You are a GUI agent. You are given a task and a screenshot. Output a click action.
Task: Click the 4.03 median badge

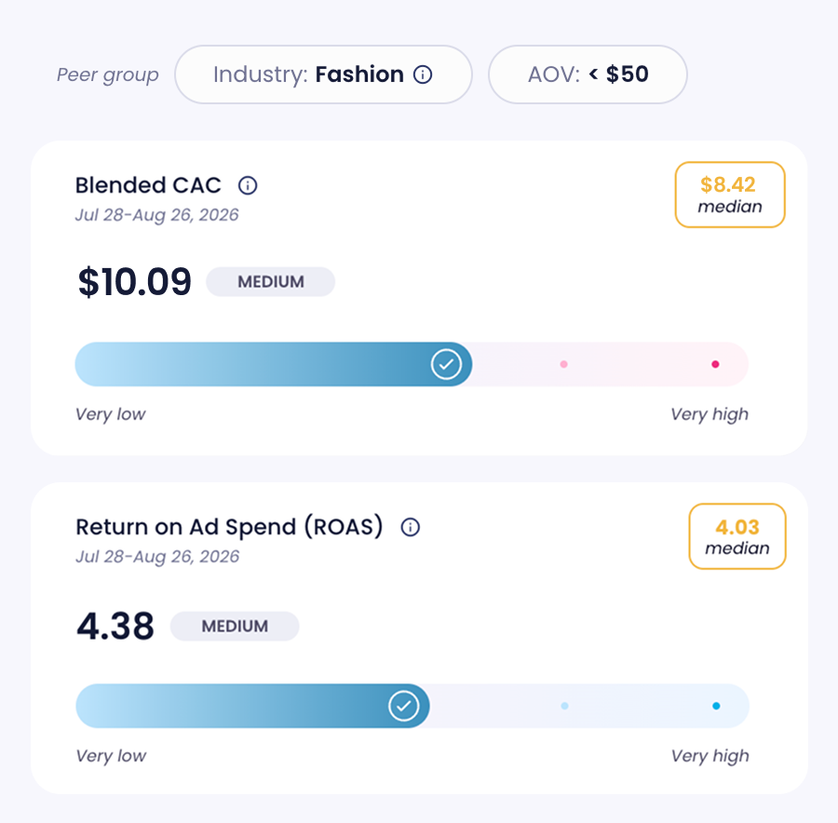737,536
